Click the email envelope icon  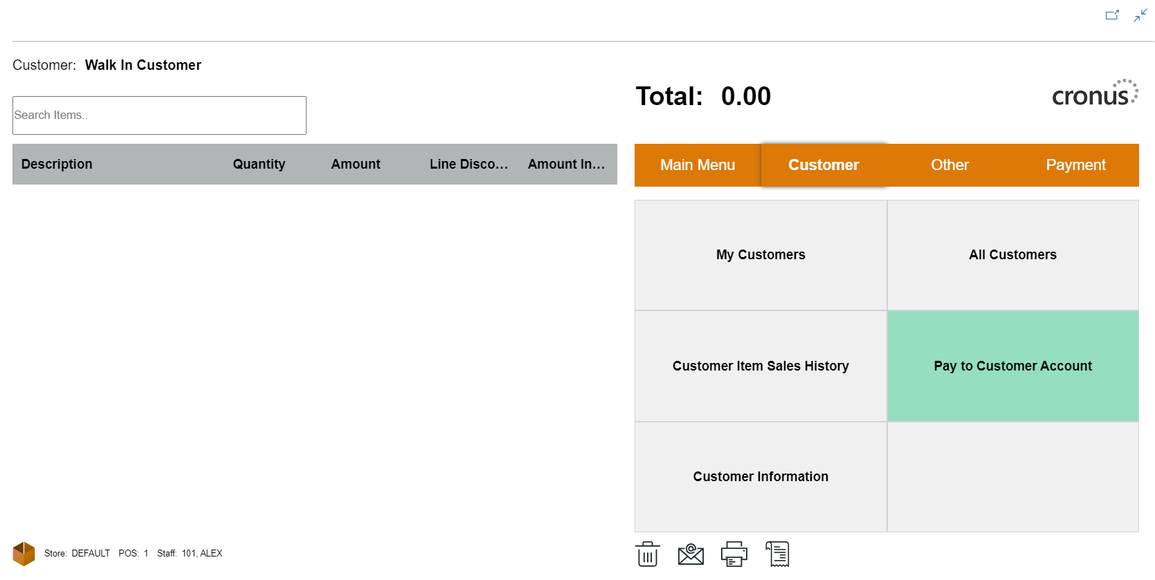(691, 554)
